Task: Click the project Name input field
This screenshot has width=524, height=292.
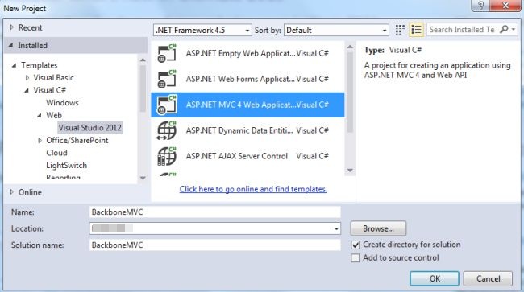Action: pyautogui.click(x=215, y=212)
